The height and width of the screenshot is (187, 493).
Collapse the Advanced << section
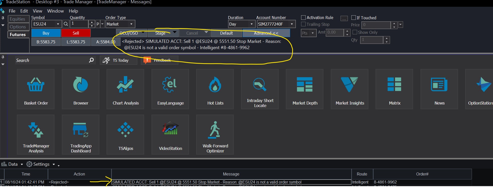266,33
